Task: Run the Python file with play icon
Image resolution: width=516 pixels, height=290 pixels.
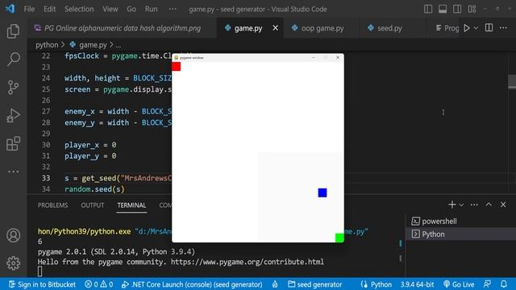Action: point(467,28)
